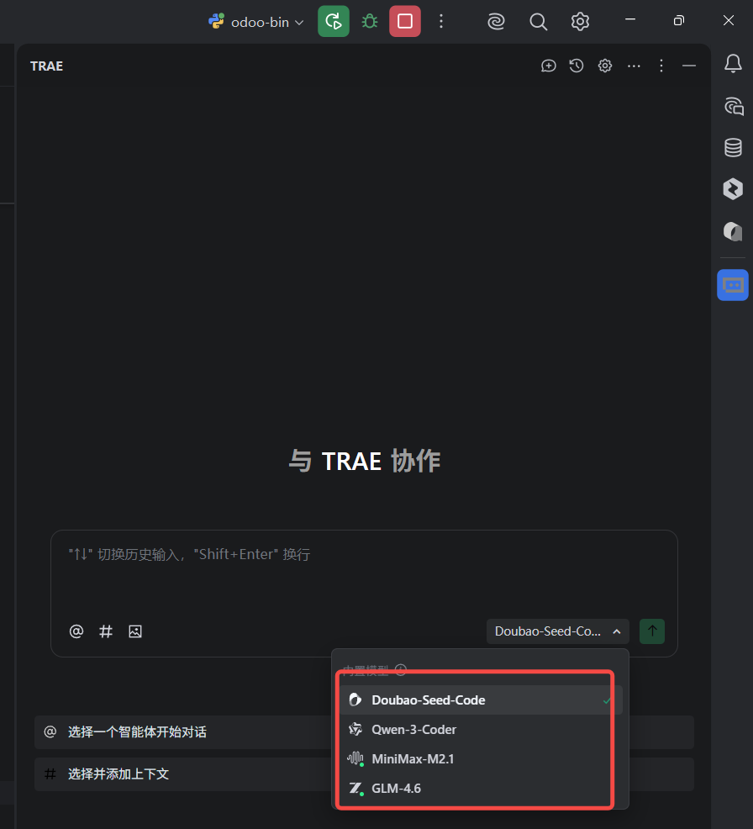Image resolution: width=753 pixels, height=829 pixels.
Task: Select Qwen-3-Coder model
Action: coord(481,730)
